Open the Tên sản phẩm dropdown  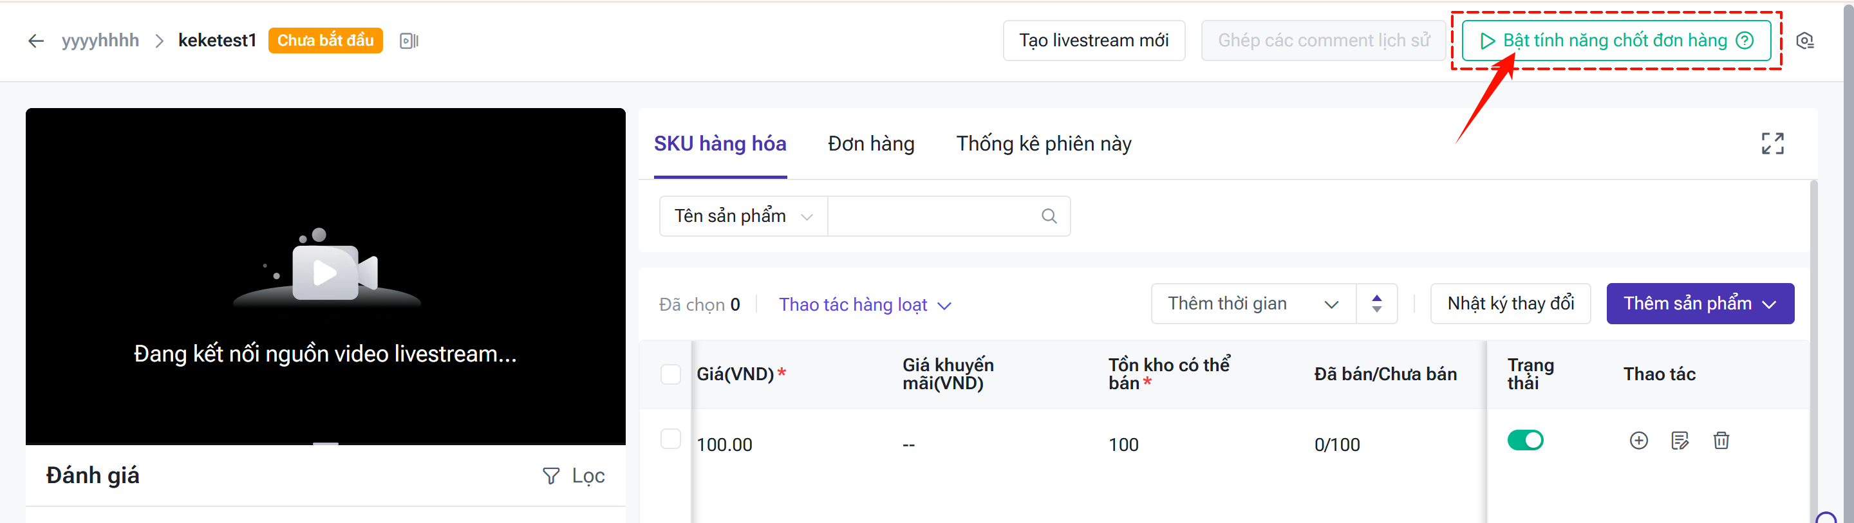click(743, 216)
